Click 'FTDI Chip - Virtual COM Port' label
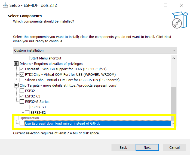 (70, 75)
